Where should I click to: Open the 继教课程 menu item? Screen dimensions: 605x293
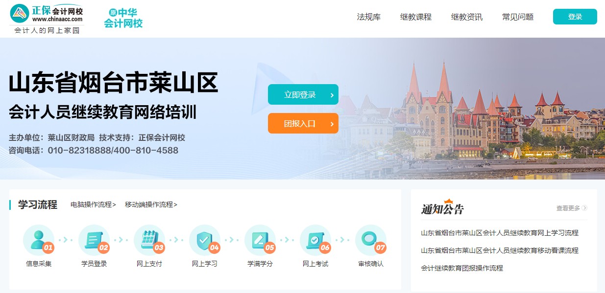tap(415, 17)
